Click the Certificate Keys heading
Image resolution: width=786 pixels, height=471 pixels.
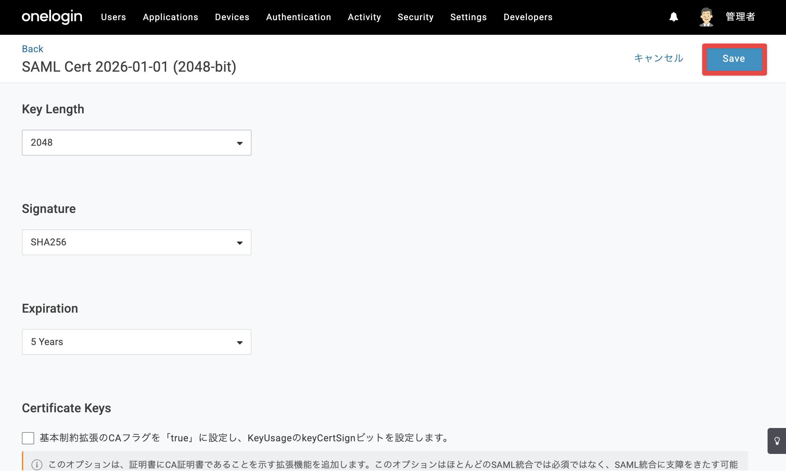point(66,408)
